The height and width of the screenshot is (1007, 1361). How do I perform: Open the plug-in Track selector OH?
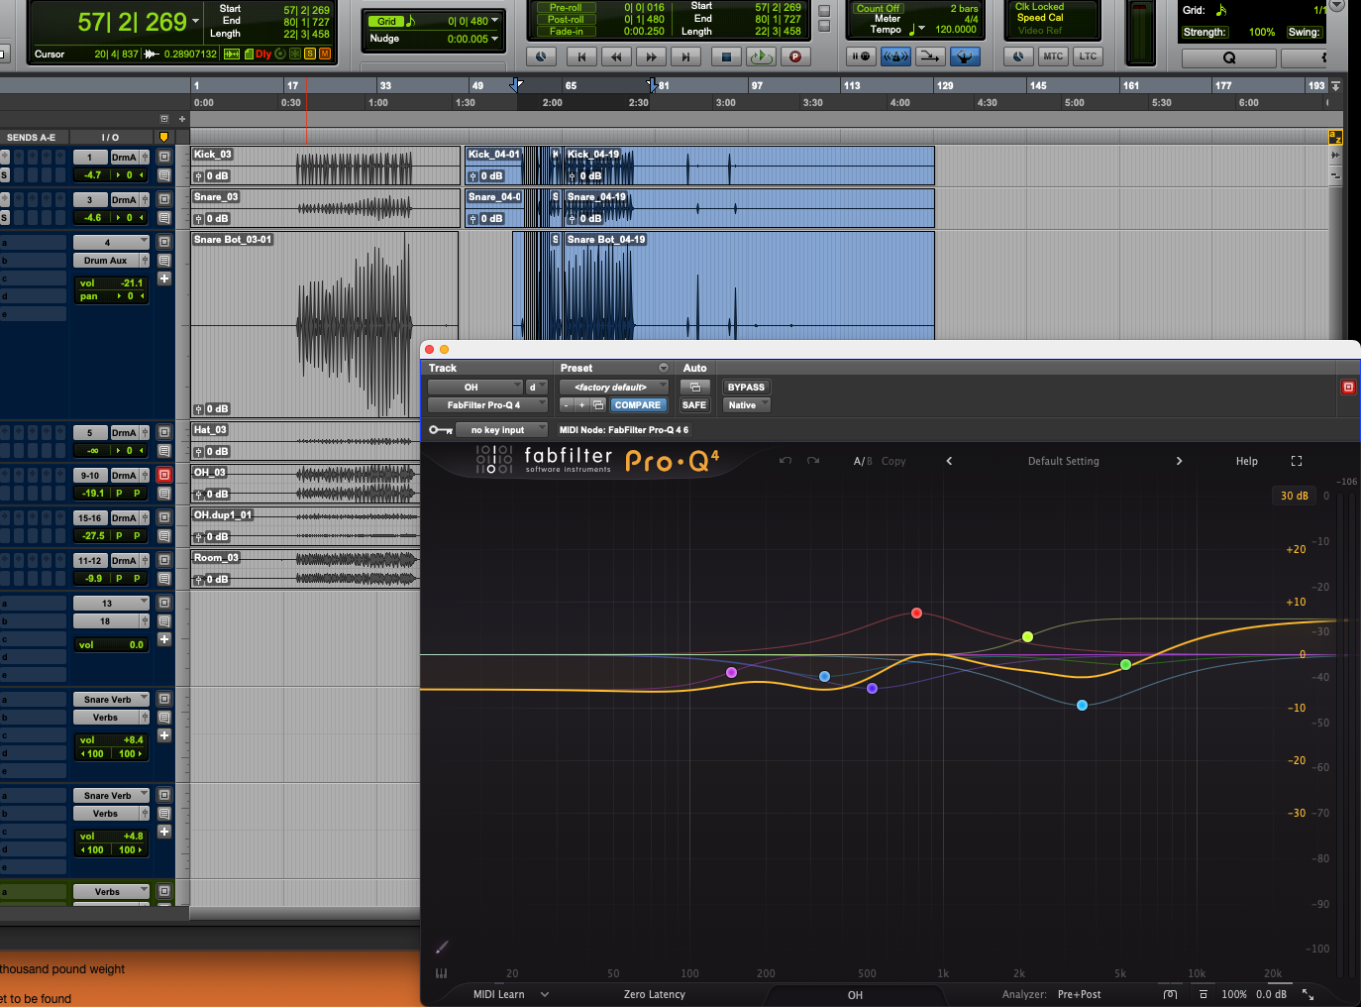[474, 388]
